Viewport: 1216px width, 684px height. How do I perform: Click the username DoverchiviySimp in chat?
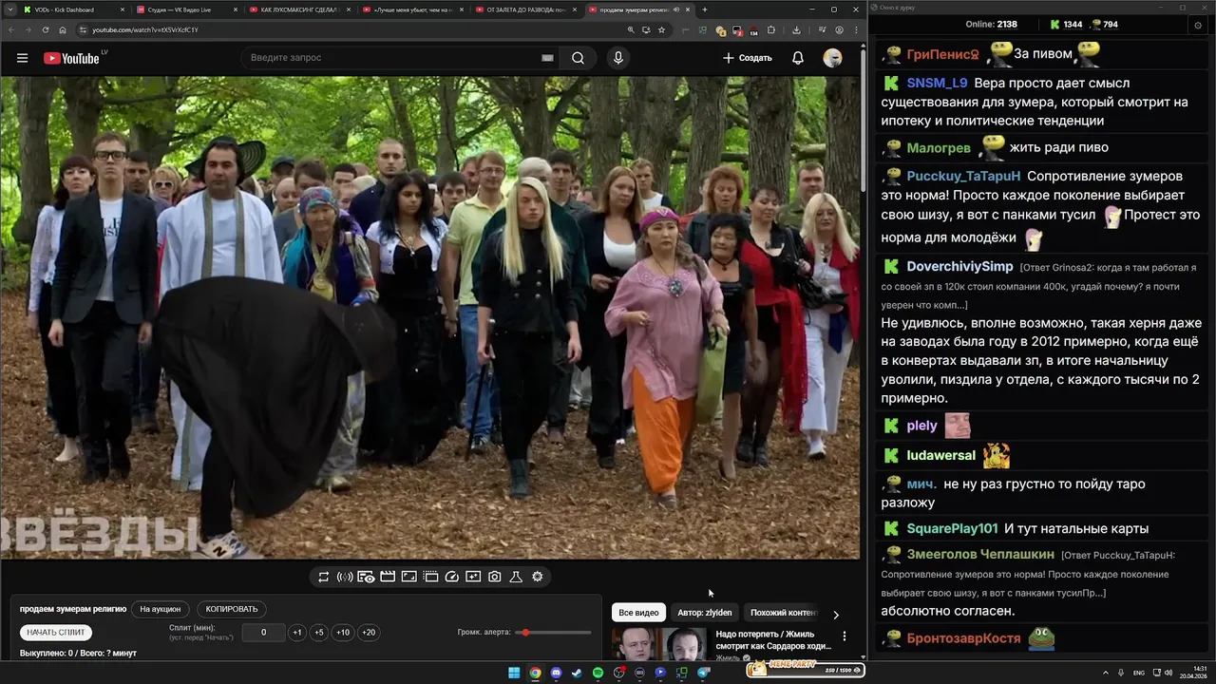tap(959, 266)
